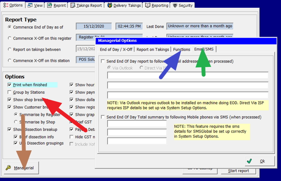Toggle Use Dissection groupings checkbox
The height and width of the screenshot is (181, 281).
tap(16, 143)
